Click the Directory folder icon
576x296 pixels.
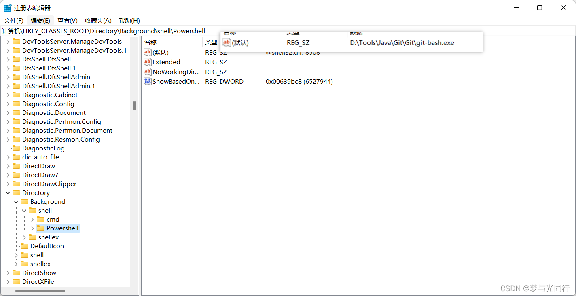16,192
